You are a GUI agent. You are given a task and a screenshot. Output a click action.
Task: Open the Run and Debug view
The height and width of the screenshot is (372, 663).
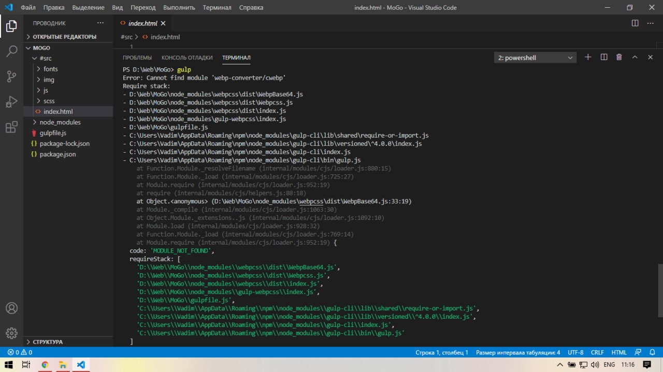pos(11,102)
